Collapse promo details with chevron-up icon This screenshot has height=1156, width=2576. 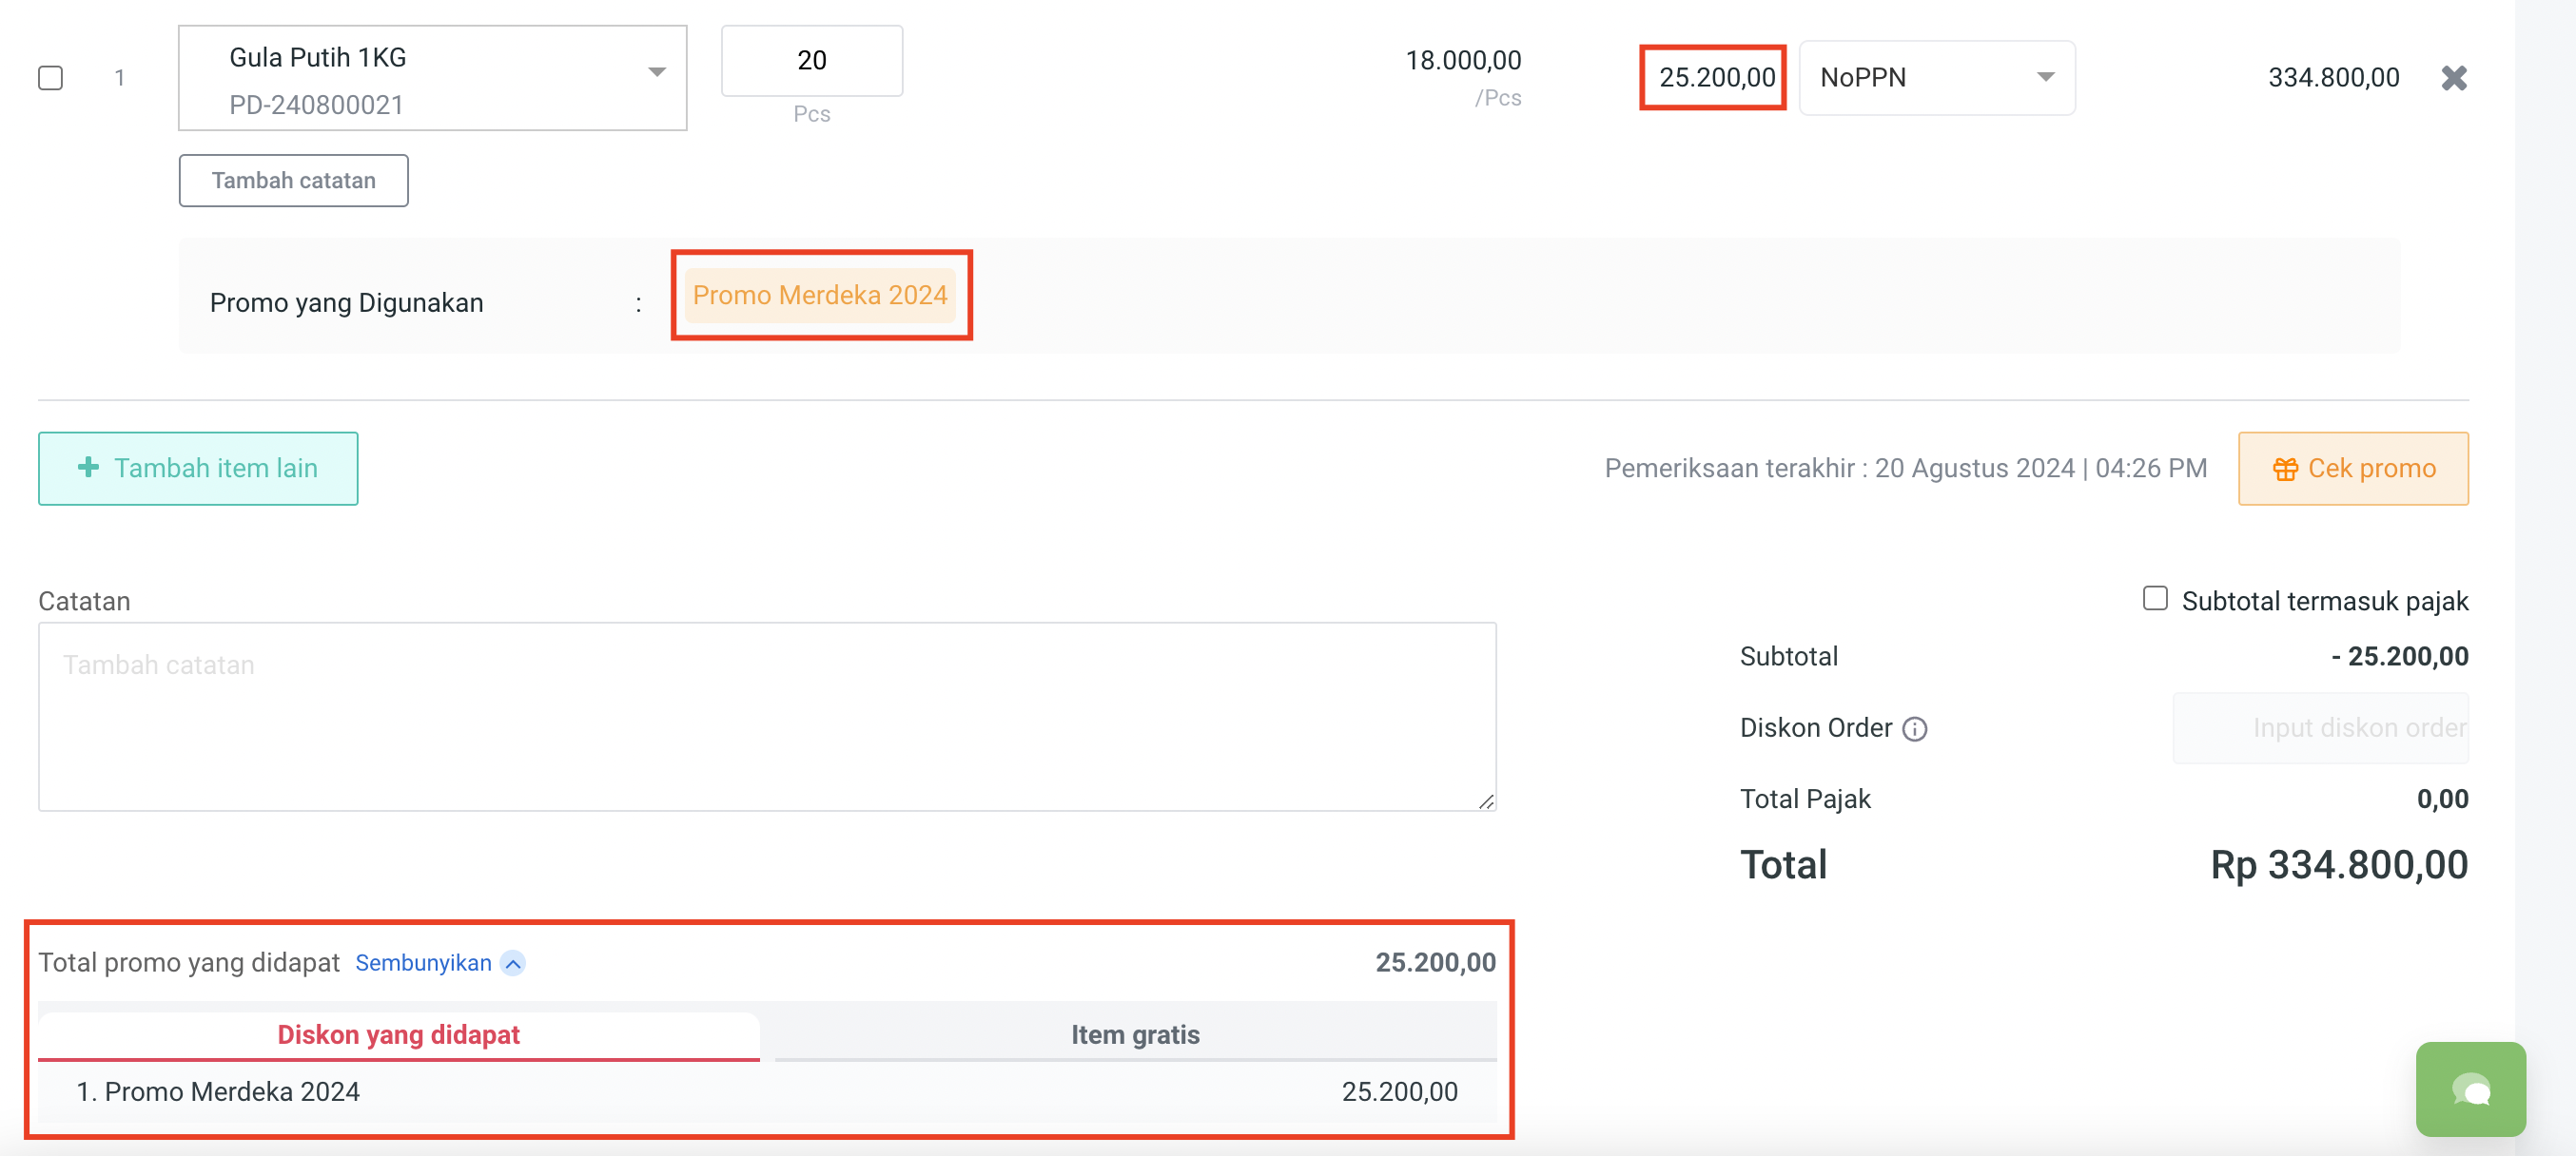coord(513,963)
